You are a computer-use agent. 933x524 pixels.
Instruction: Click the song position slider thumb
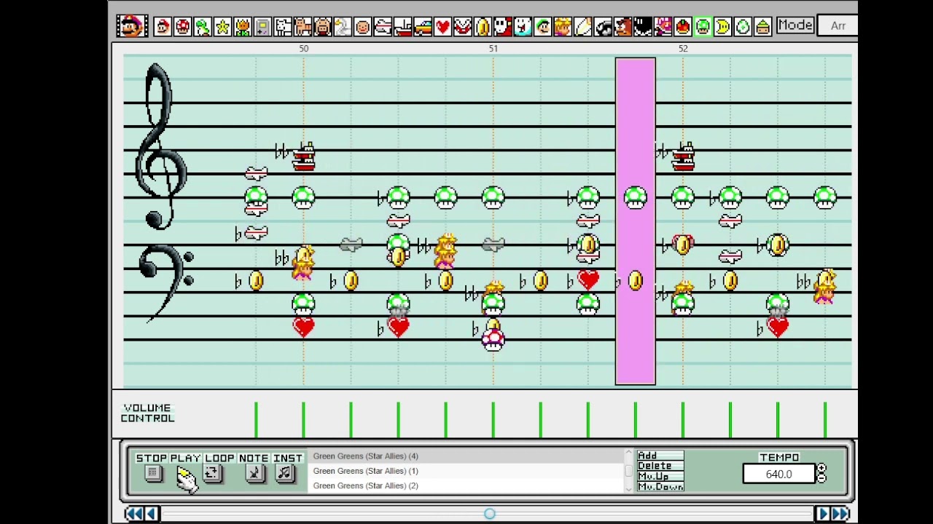coord(490,514)
